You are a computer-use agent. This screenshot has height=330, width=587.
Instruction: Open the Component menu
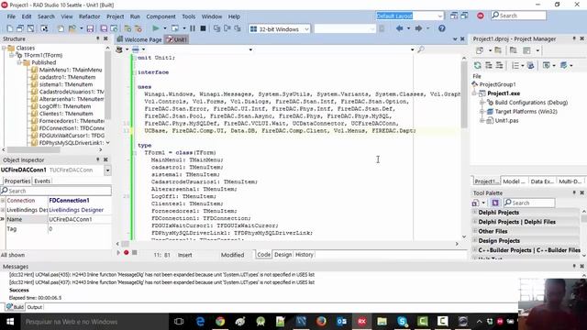[161, 16]
